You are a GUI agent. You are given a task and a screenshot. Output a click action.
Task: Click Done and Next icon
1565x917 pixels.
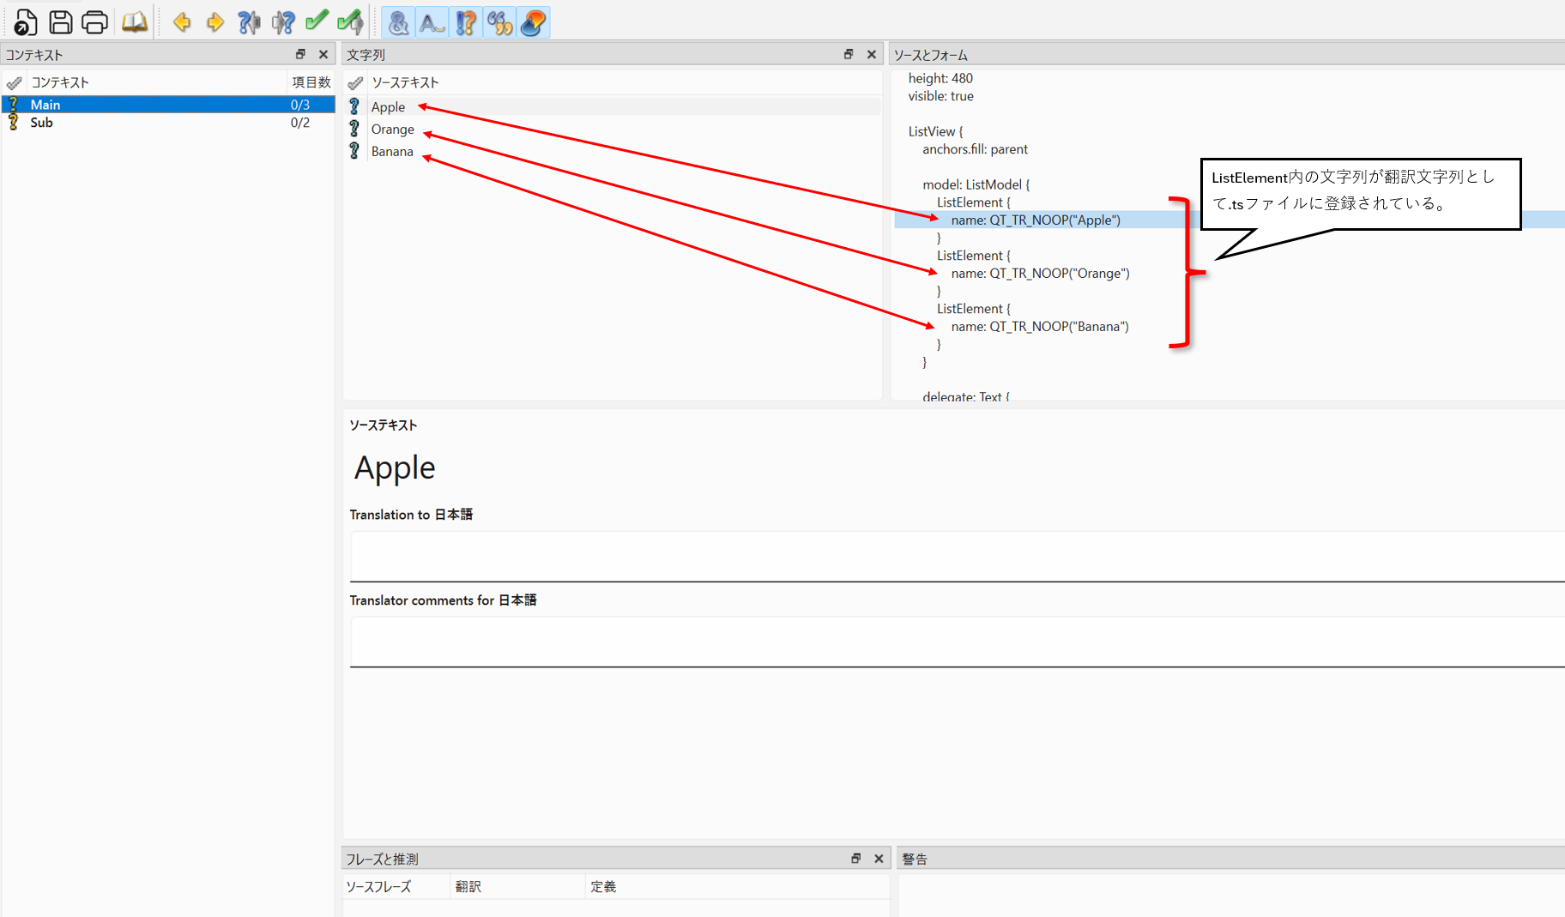[x=350, y=22]
